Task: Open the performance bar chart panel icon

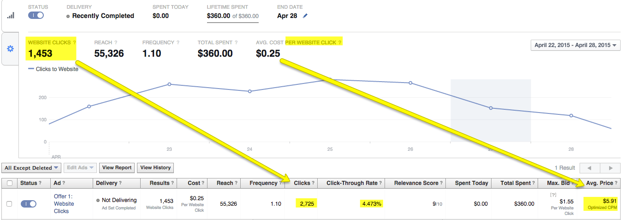Action: coord(10,15)
